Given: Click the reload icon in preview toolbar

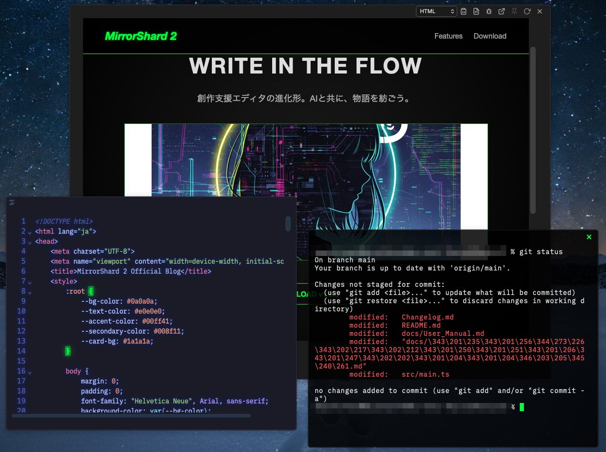Looking at the screenshot, I should [x=527, y=11].
